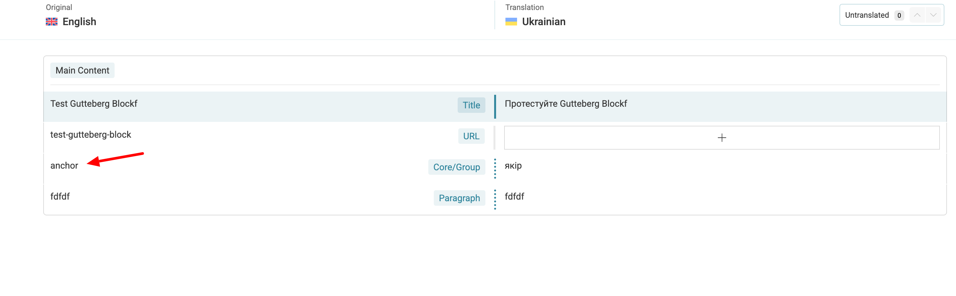Go to previous untranslated item arrow

coord(917,15)
